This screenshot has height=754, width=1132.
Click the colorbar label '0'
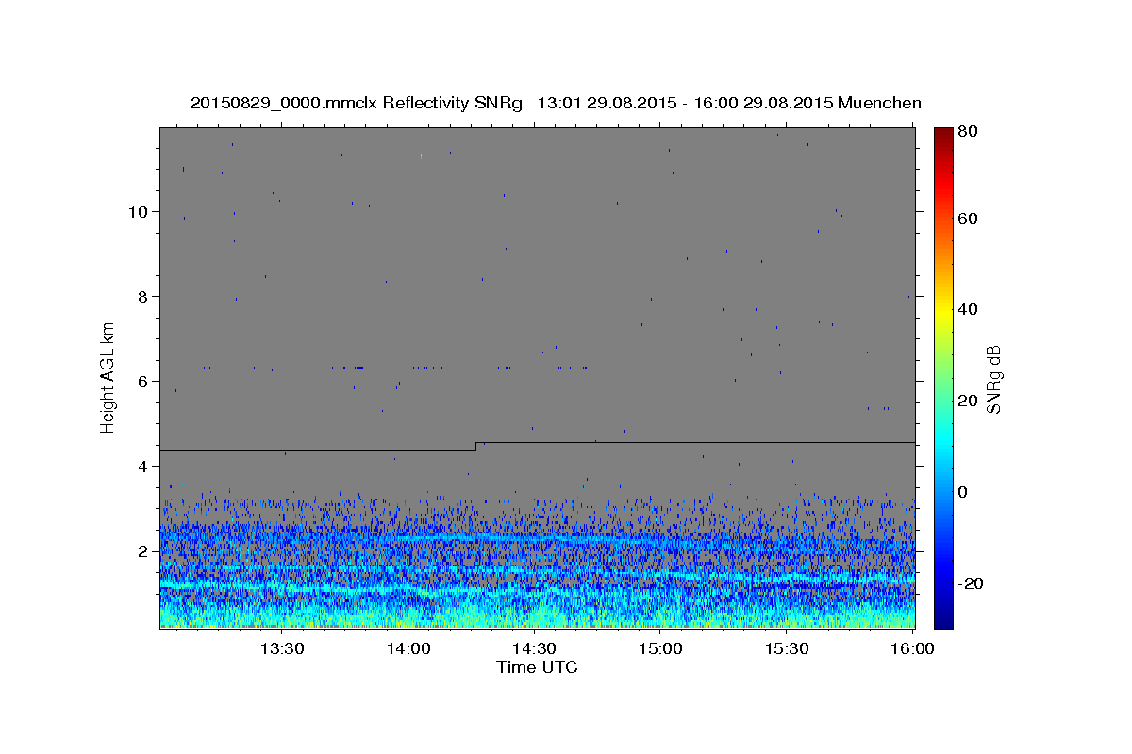point(963,492)
